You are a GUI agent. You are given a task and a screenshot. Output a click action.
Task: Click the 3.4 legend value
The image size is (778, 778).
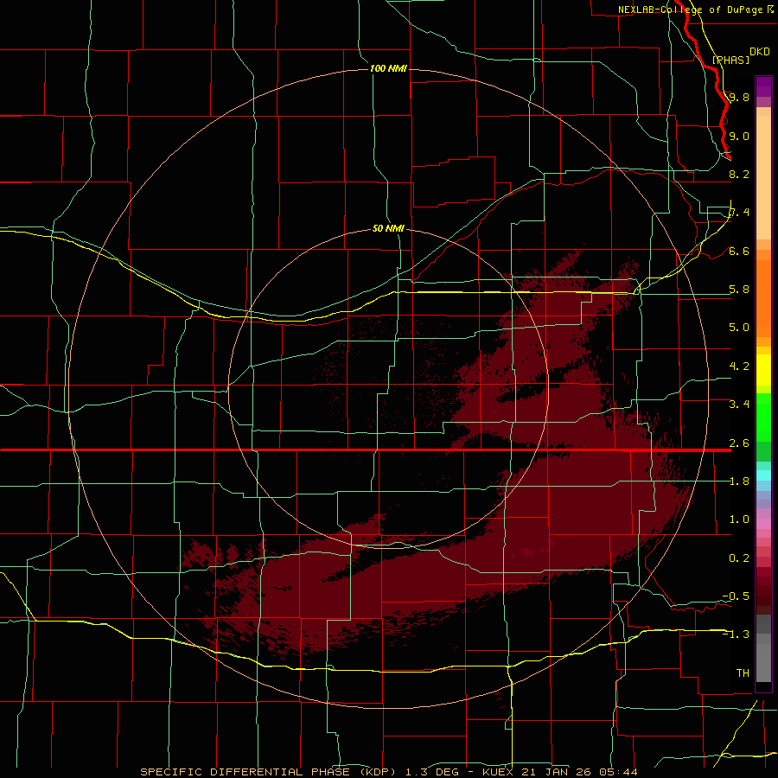(x=739, y=405)
